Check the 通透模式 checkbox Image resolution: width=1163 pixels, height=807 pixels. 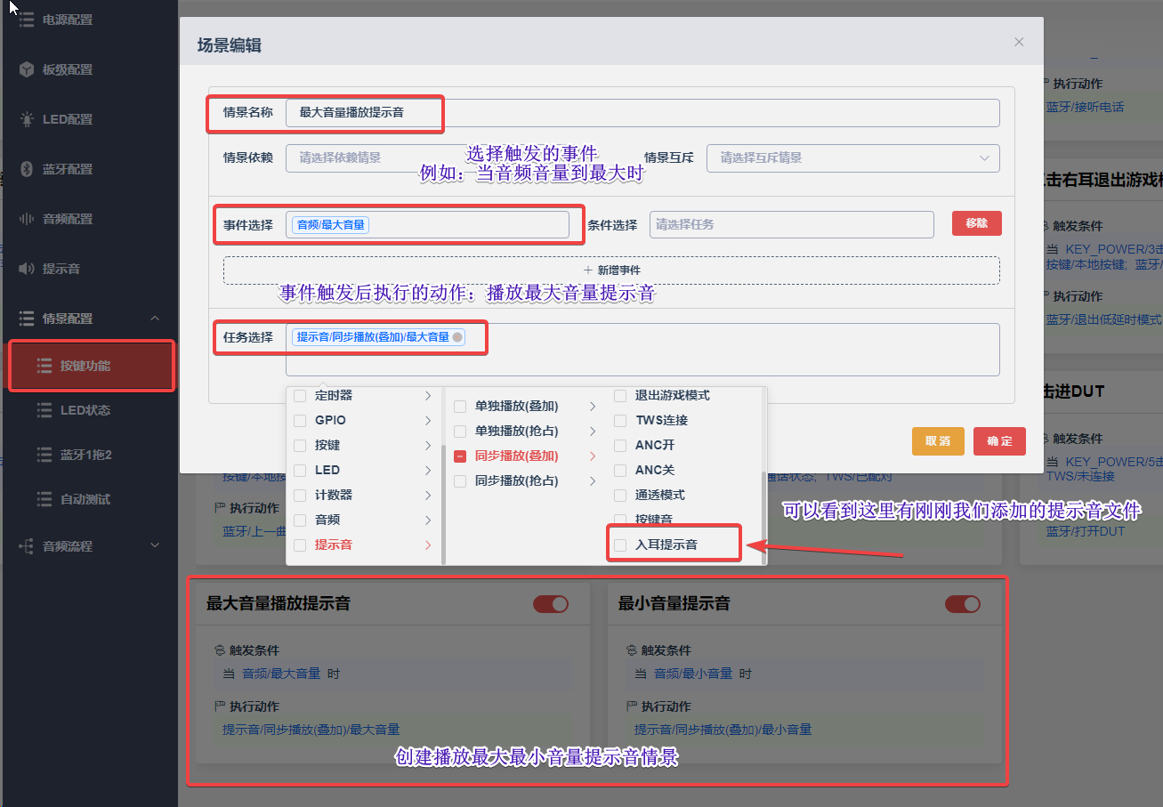[620, 495]
